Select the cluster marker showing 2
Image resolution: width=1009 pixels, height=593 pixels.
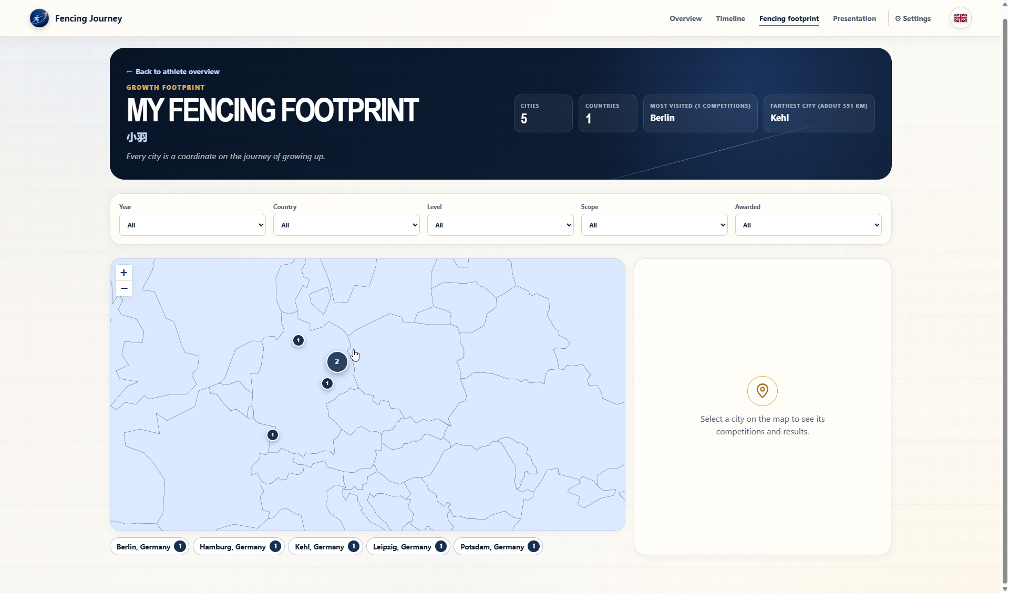[337, 361]
